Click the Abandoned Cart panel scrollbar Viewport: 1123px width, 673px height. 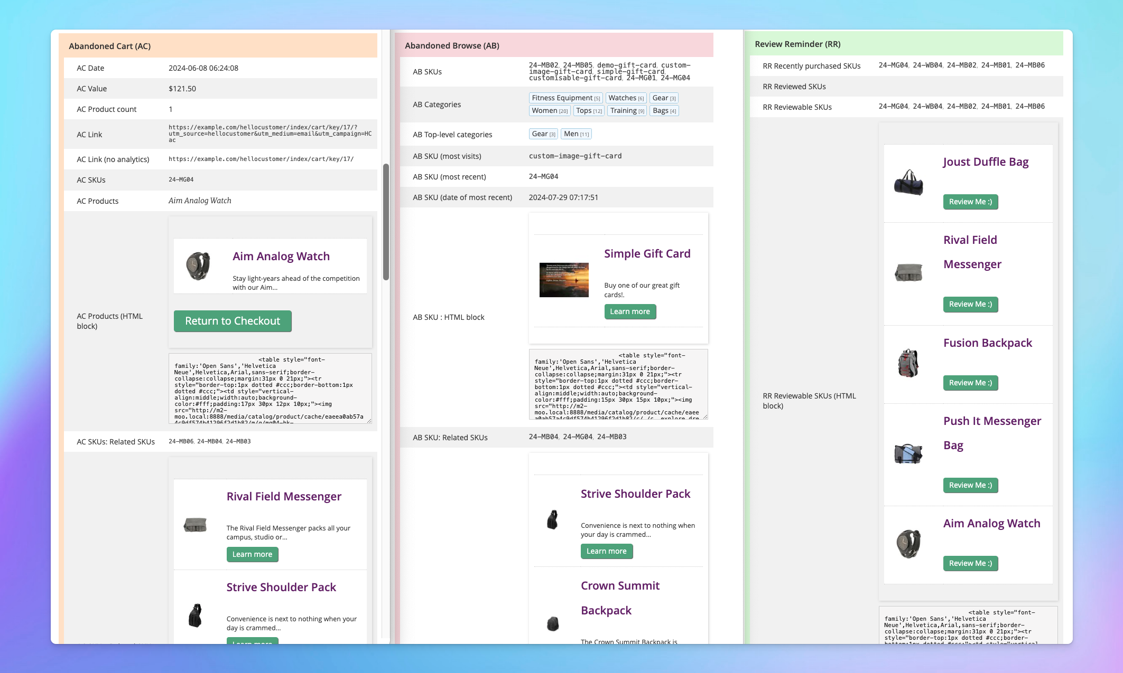386,222
